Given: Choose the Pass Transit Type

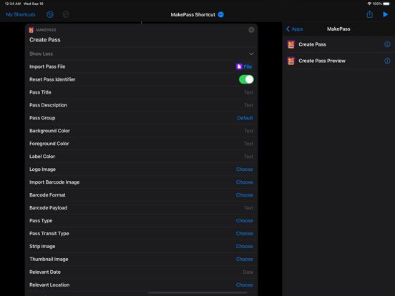Looking at the screenshot, I should click(x=244, y=234).
